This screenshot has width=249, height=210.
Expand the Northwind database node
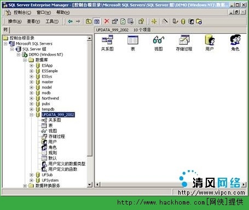coord(31,98)
